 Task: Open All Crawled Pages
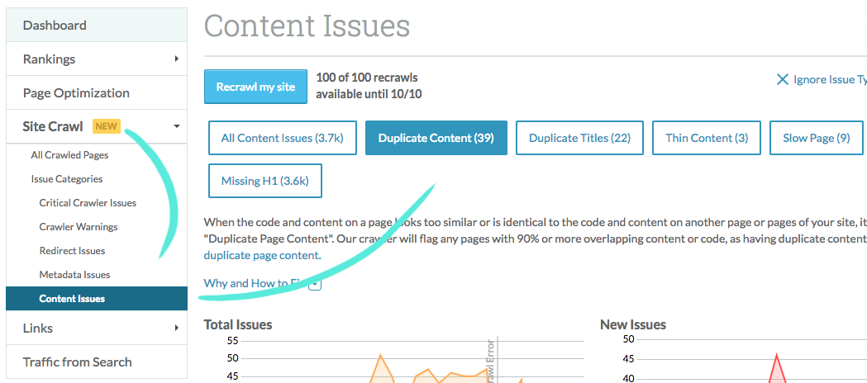pyautogui.click(x=69, y=155)
